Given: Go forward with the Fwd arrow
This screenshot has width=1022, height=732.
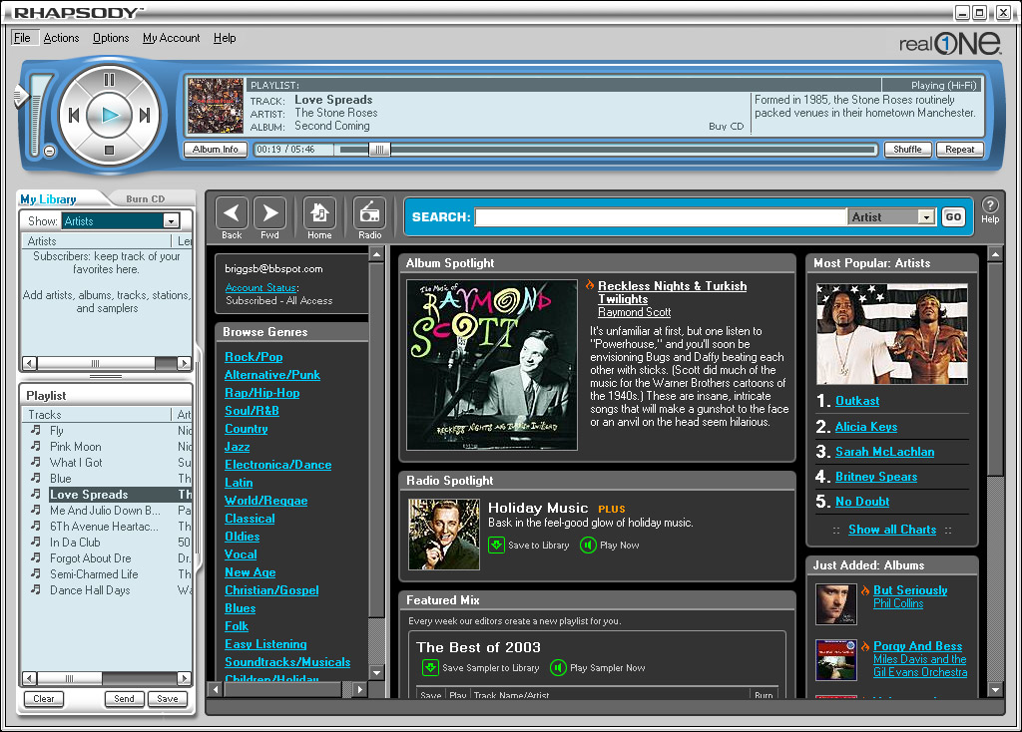Looking at the screenshot, I should click(x=269, y=213).
